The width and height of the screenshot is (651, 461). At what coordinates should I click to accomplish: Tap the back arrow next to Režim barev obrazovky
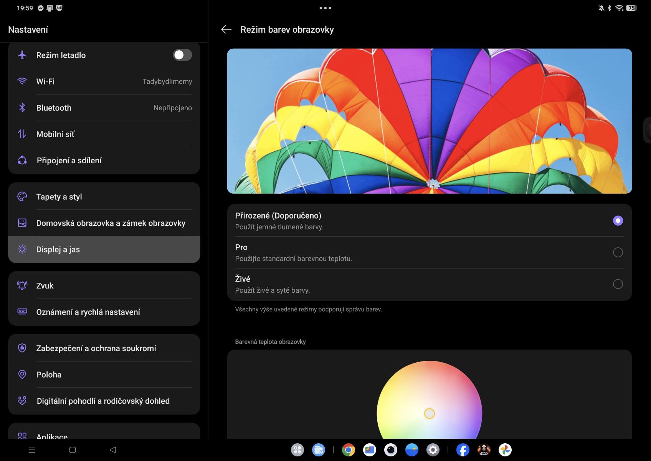(x=226, y=30)
